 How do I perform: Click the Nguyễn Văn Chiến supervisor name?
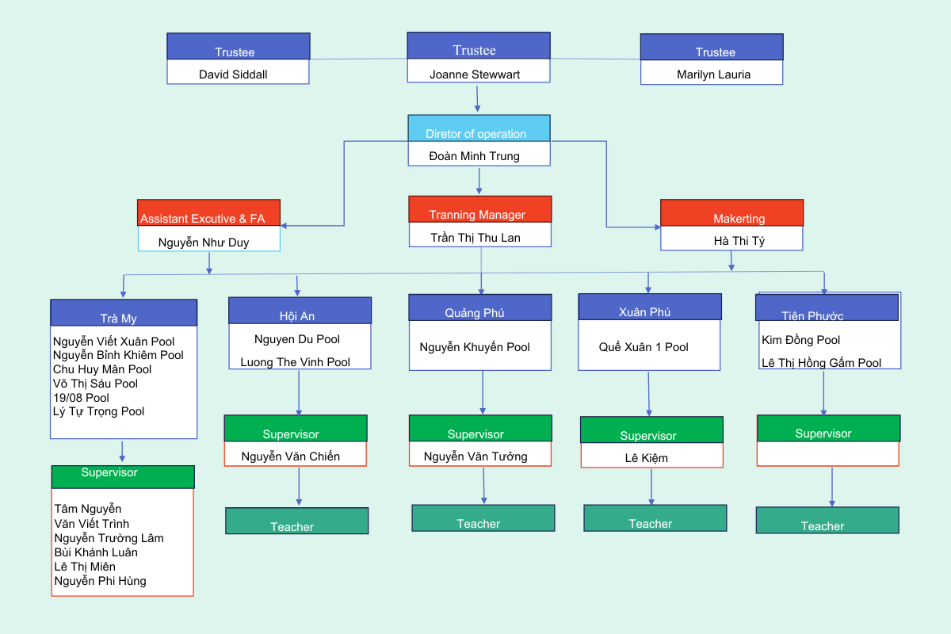[295, 455]
